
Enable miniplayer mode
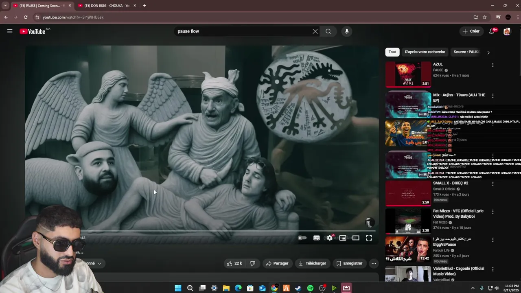(343, 238)
